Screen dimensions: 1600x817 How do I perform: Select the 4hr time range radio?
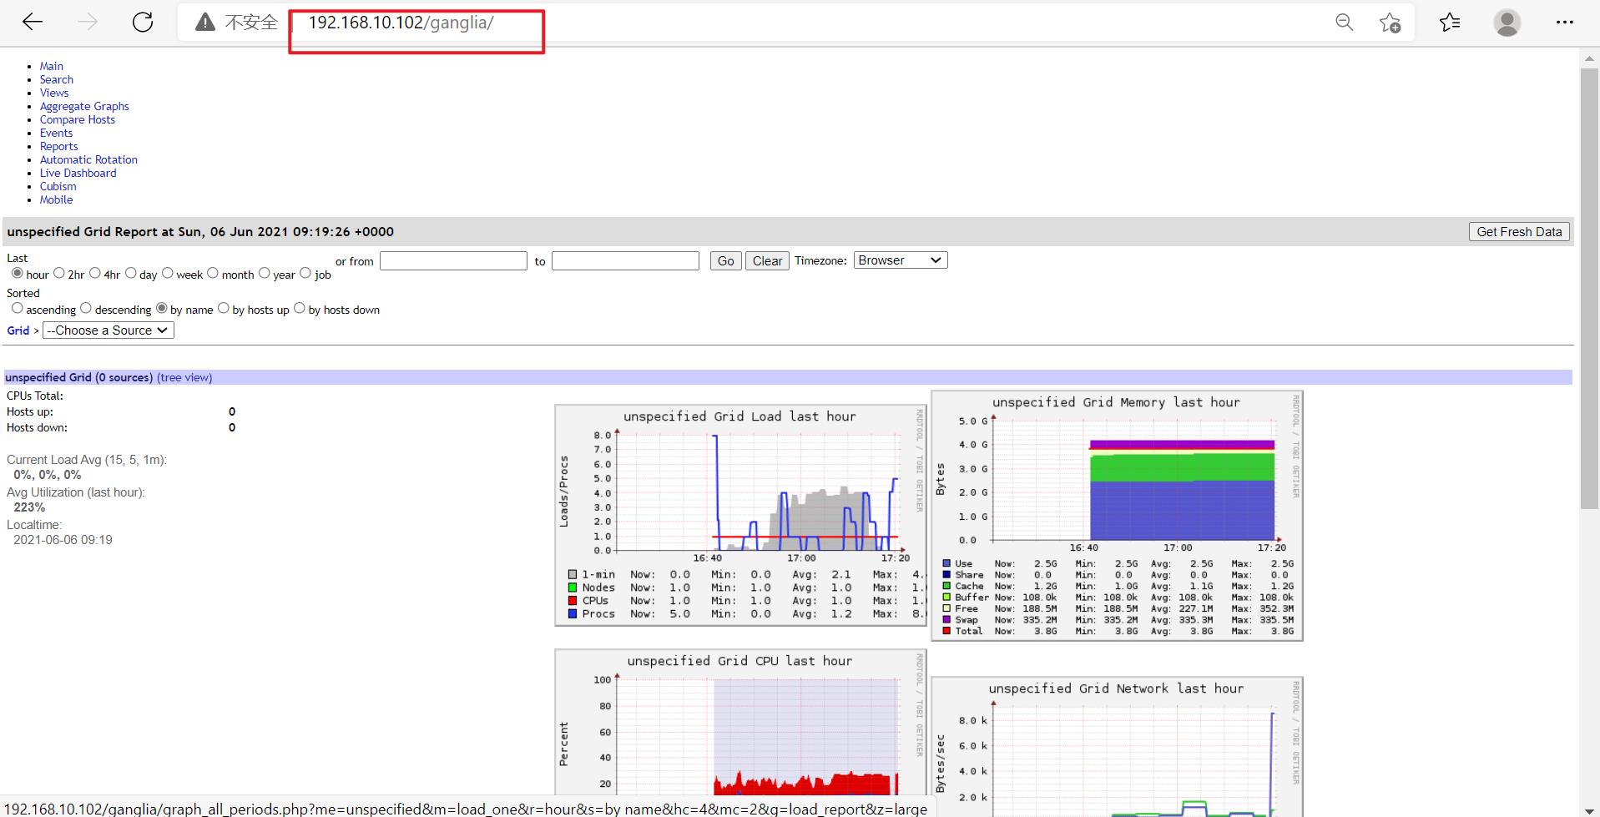(x=94, y=273)
